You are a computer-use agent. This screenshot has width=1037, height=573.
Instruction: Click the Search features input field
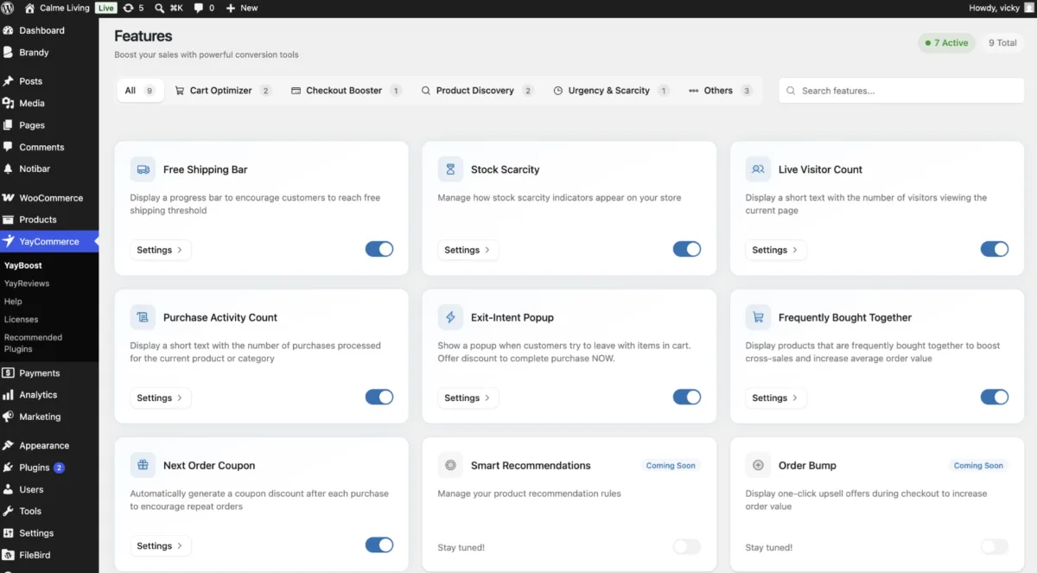click(900, 91)
